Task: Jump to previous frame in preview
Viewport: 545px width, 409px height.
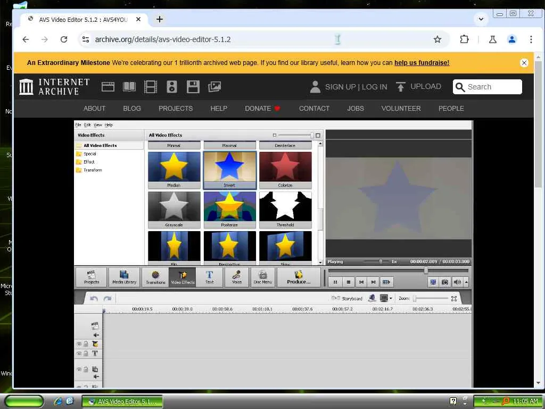Action: tap(361, 282)
